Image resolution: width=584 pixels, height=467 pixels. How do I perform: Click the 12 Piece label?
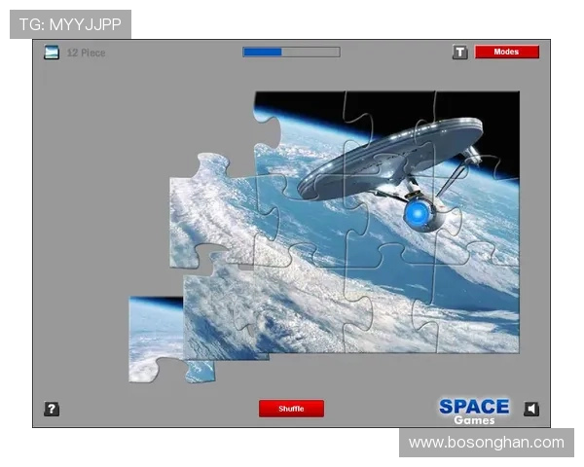pos(86,53)
